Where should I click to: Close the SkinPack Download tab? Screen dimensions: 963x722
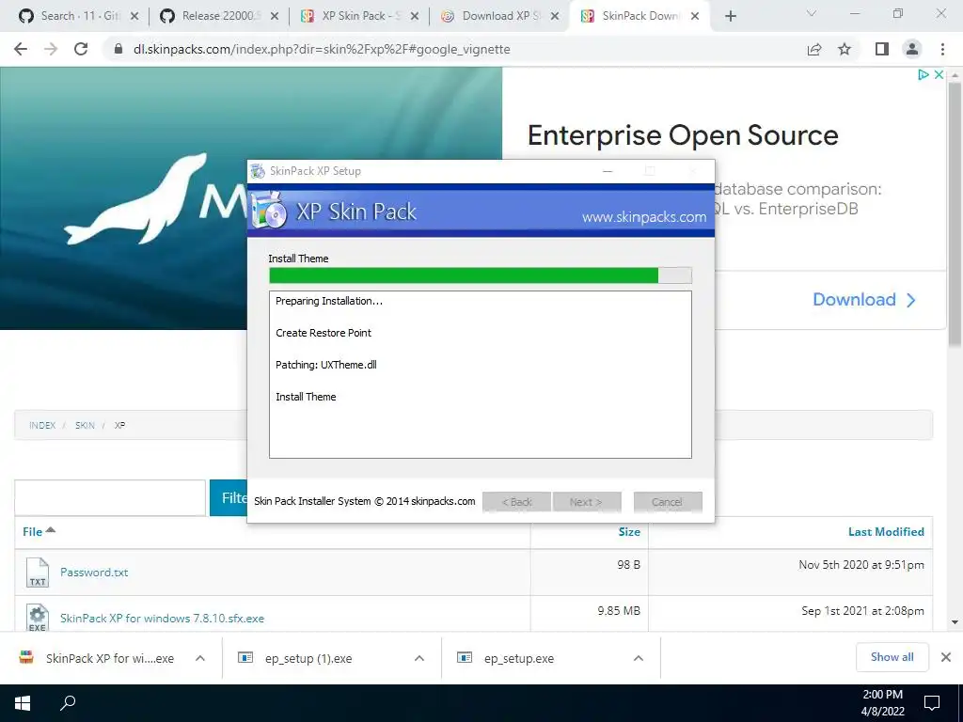(695, 16)
